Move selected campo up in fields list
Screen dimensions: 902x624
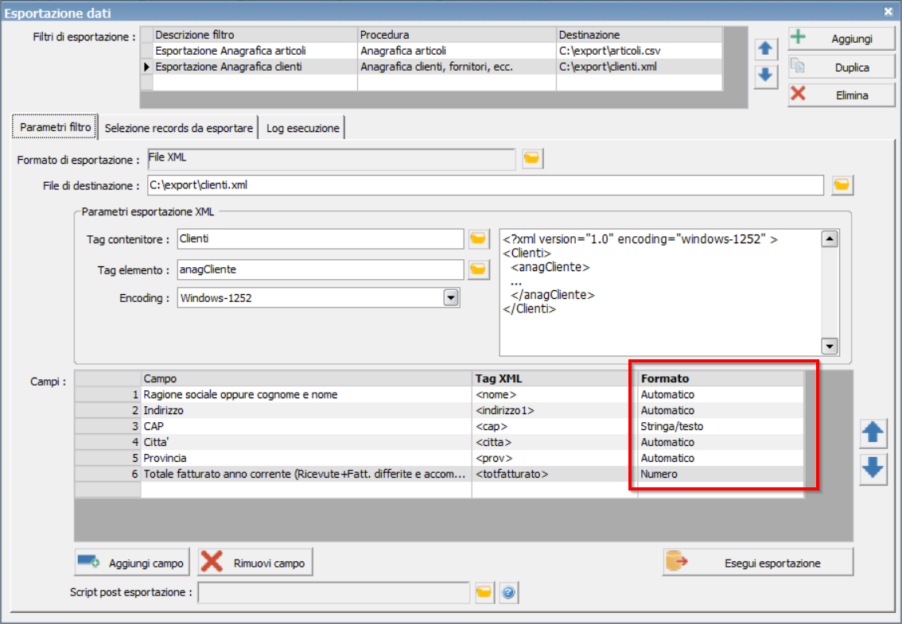tap(873, 433)
